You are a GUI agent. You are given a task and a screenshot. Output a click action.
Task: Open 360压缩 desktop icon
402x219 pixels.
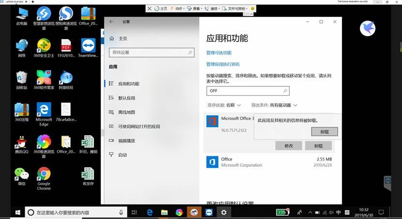22,112
